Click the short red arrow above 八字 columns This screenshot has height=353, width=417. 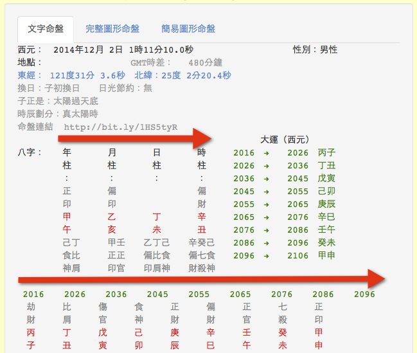(139, 138)
